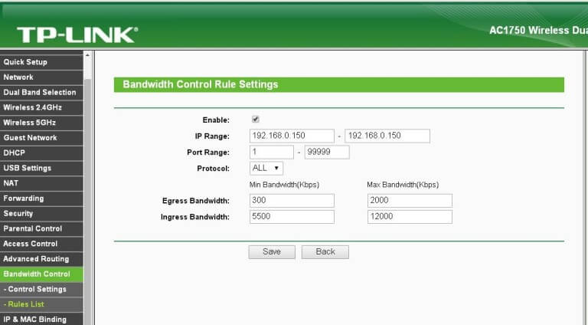Image resolution: width=588 pixels, height=325 pixels.
Task: Open USB Settings
Action: tap(41, 168)
